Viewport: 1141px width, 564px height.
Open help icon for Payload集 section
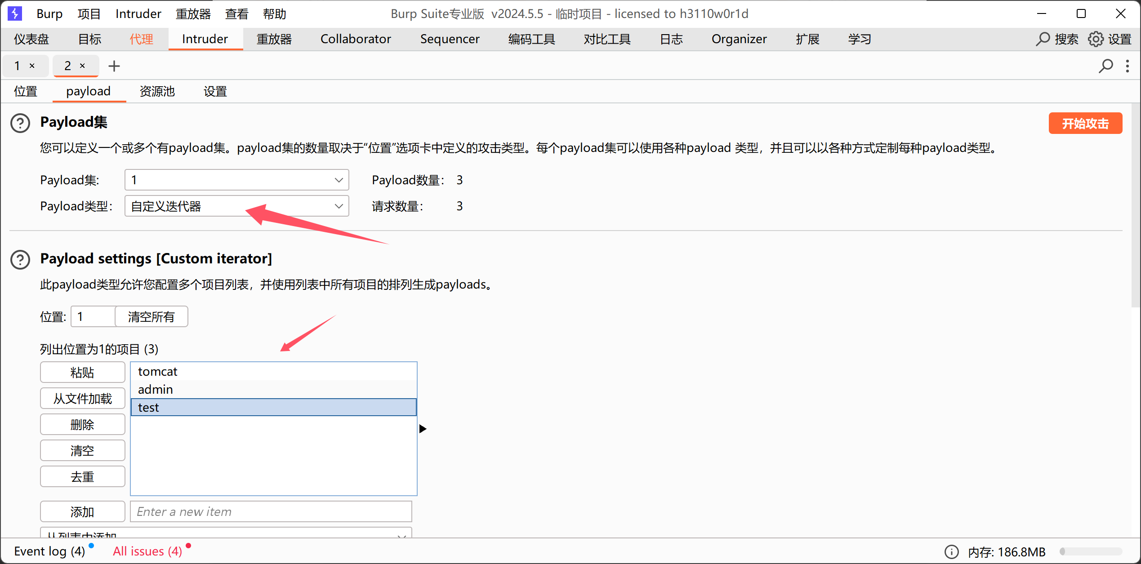(x=20, y=123)
